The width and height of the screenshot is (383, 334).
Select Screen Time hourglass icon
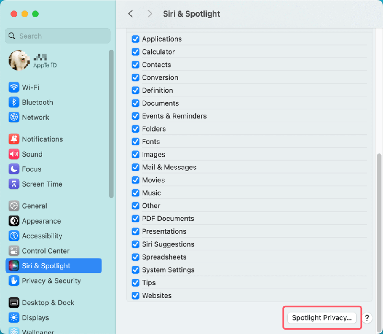pyautogui.click(x=14, y=184)
